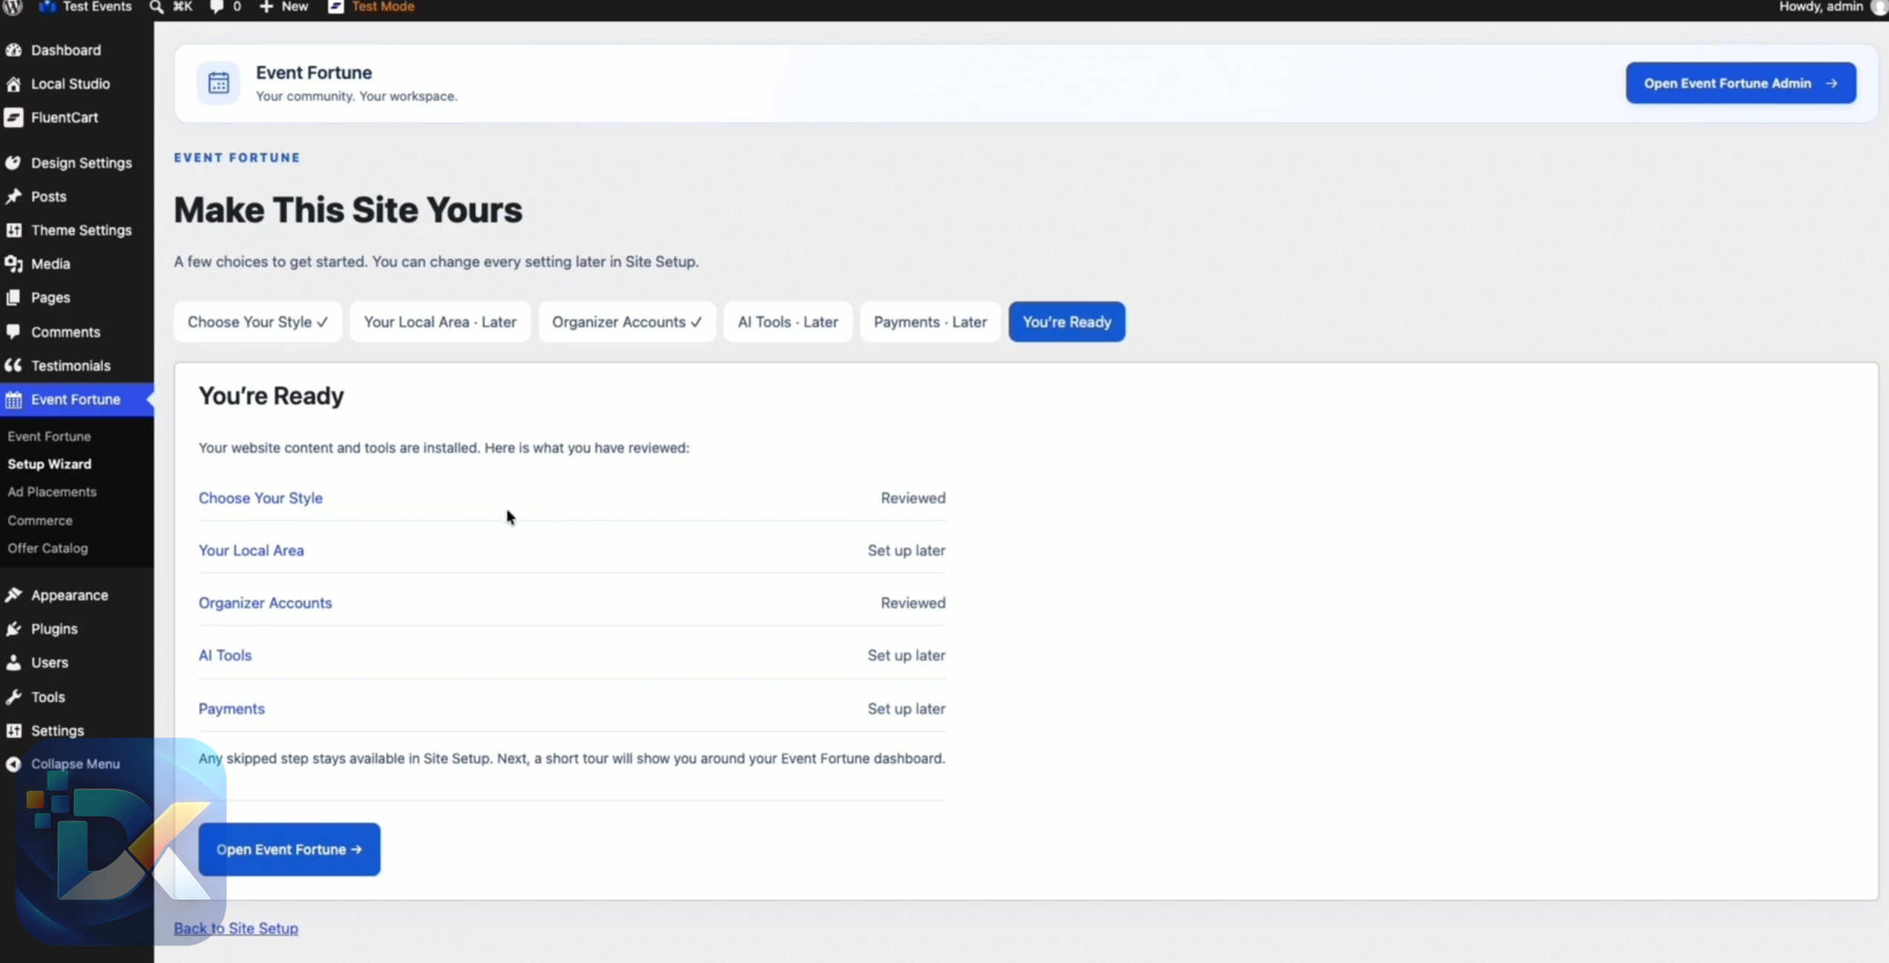The height and width of the screenshot is (963, 1889).
Task: Open the Commerce submenu item
Action: click(40, 520)
